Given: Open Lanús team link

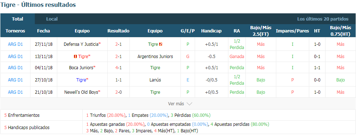Looking at the screenshot, I should click(x=155, y=80).
